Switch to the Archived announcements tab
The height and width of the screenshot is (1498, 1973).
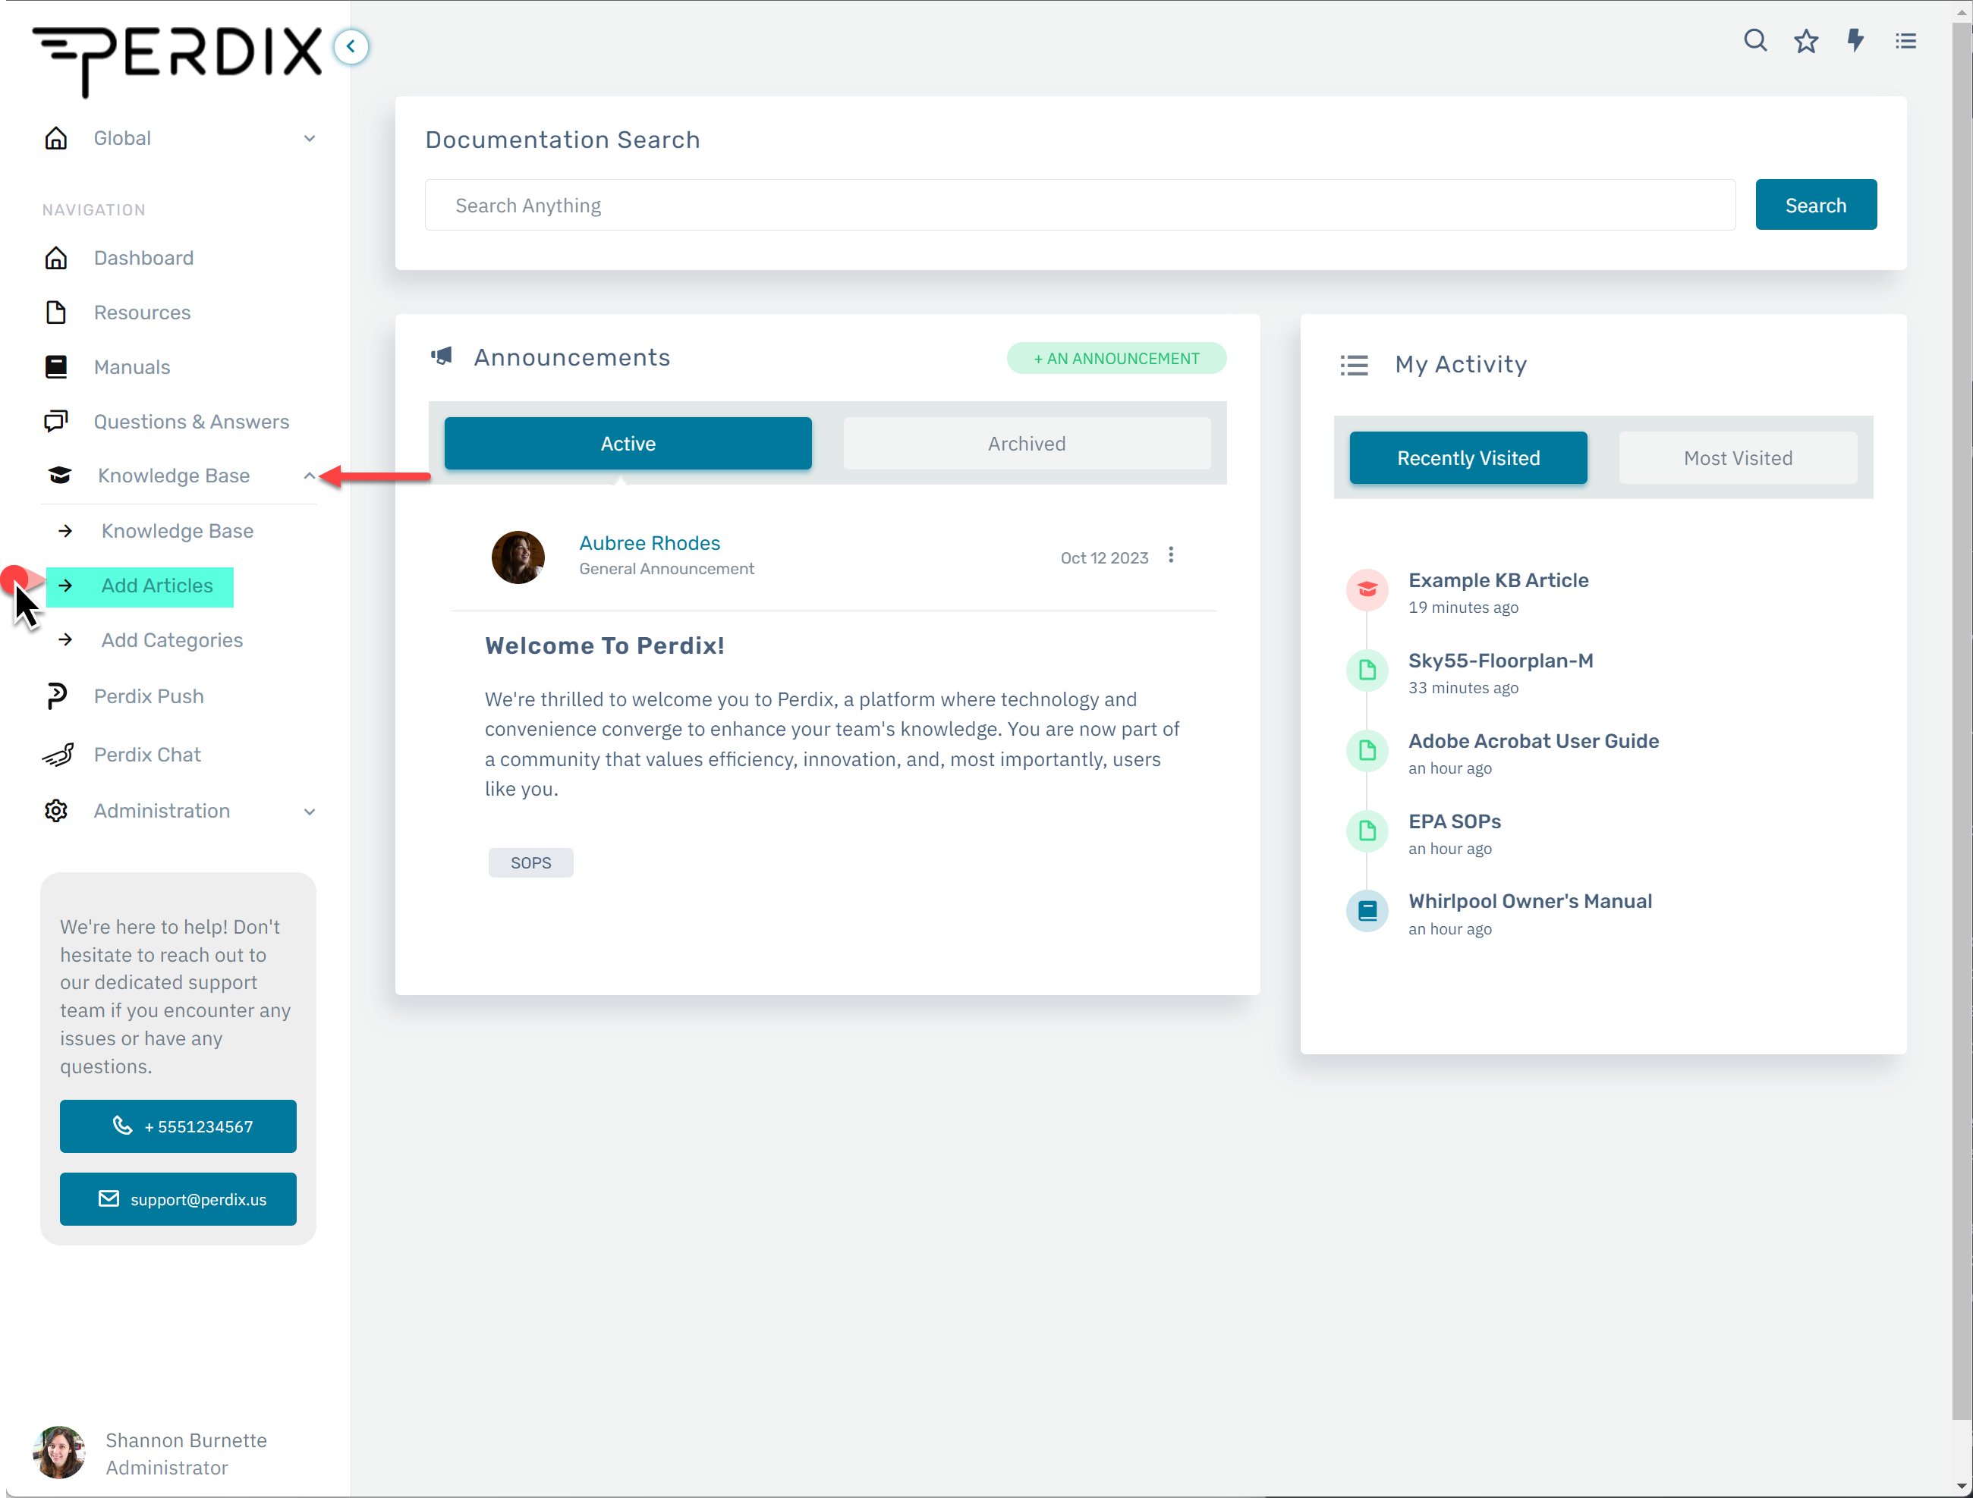1027,443
